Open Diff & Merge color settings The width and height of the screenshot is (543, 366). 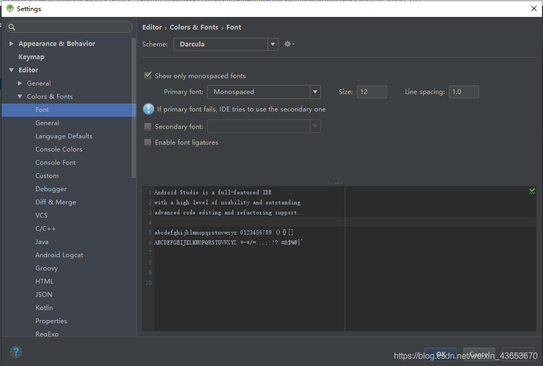pos(56,202)
